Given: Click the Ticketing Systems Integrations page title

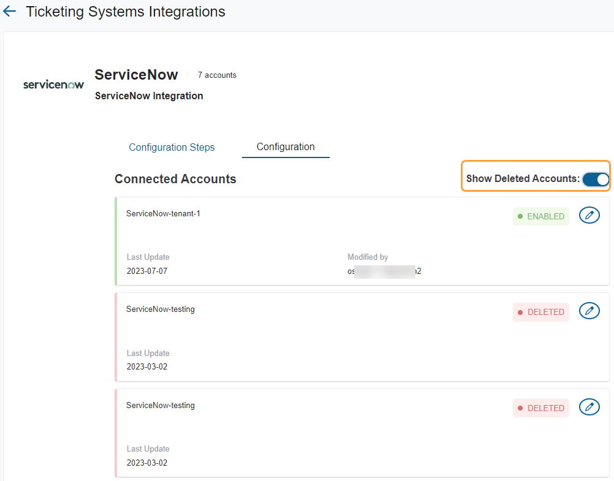Looking at the screenshot, I should 126,12.
